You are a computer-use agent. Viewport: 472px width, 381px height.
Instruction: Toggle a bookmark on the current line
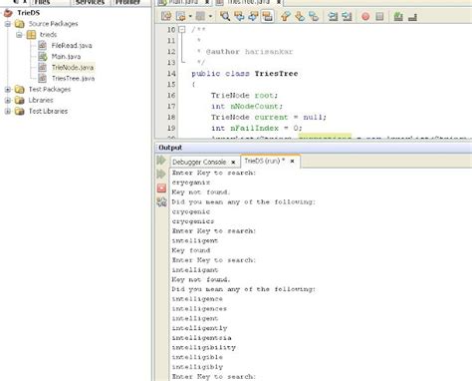[314, 16]
